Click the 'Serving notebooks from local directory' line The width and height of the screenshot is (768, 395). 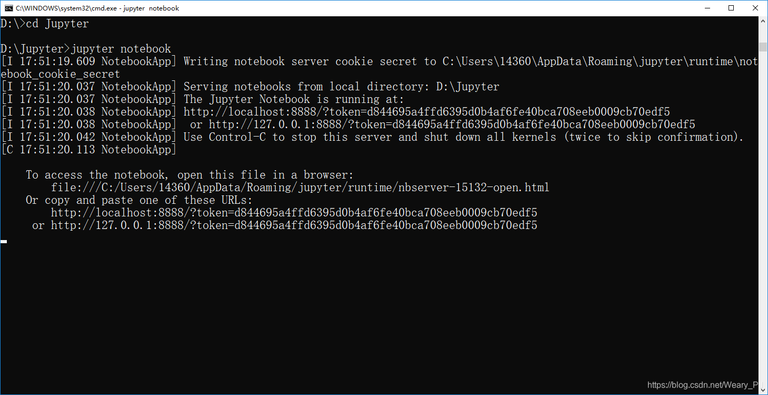pos(250,87)
